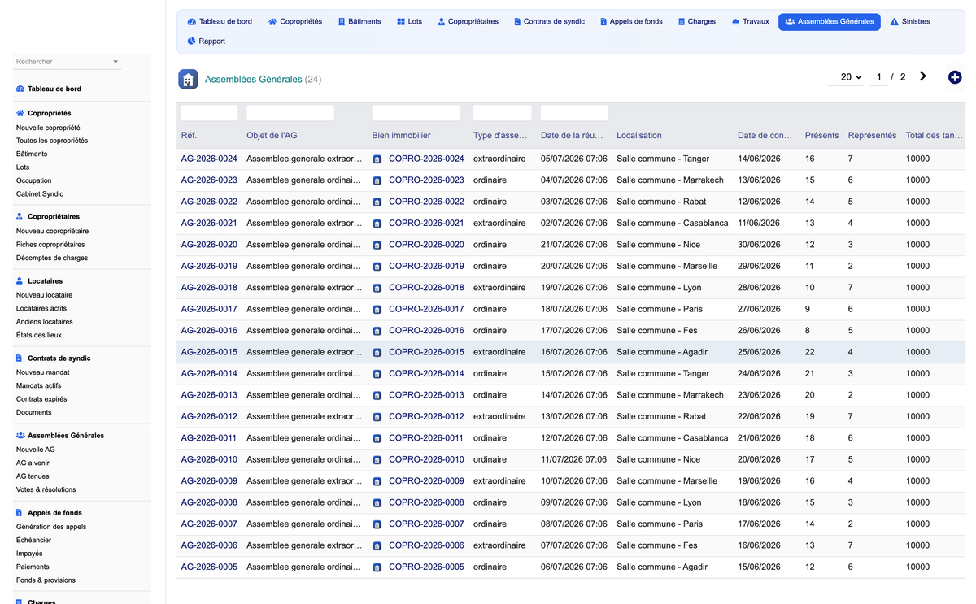Open Contrats de syndic tab
Image resolution: width=976 pixels, height=604 pixels.
tap(549, 22)
